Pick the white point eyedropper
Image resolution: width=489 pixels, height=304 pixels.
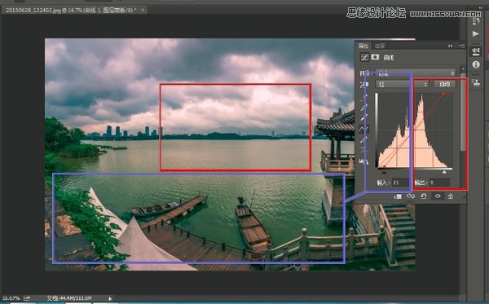pos(363,118)
